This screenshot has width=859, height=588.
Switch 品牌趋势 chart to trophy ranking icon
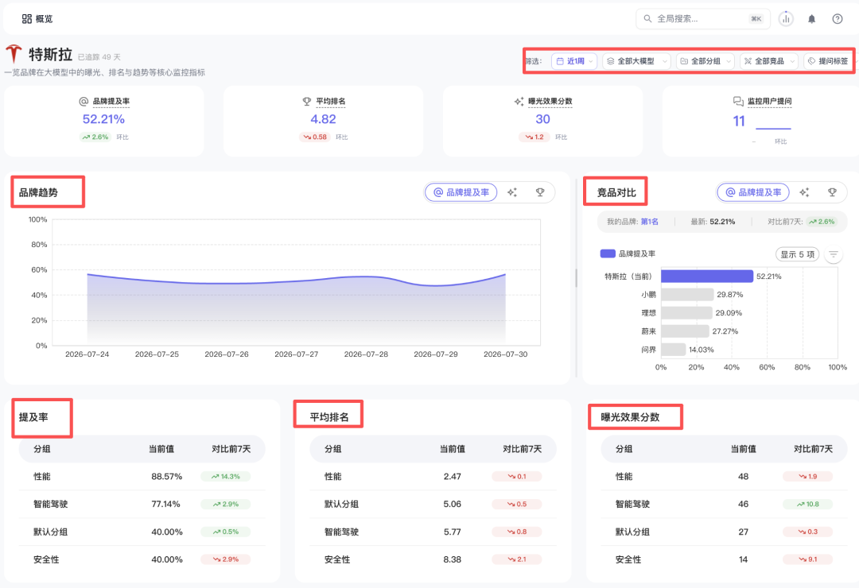coord(540,192)
